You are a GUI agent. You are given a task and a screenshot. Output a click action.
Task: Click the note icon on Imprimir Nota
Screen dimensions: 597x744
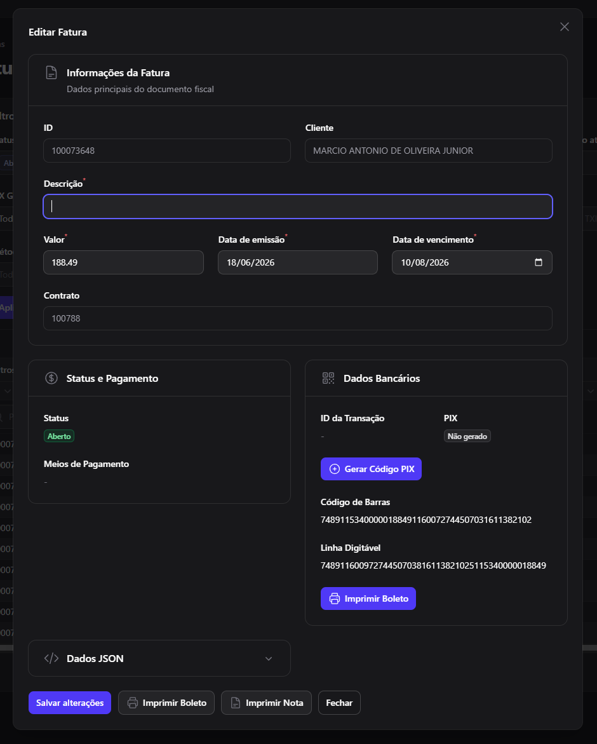[x=235, y=703]
